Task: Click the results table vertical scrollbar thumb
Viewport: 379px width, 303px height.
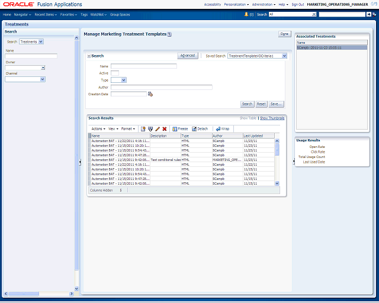Action: point(277,149)
